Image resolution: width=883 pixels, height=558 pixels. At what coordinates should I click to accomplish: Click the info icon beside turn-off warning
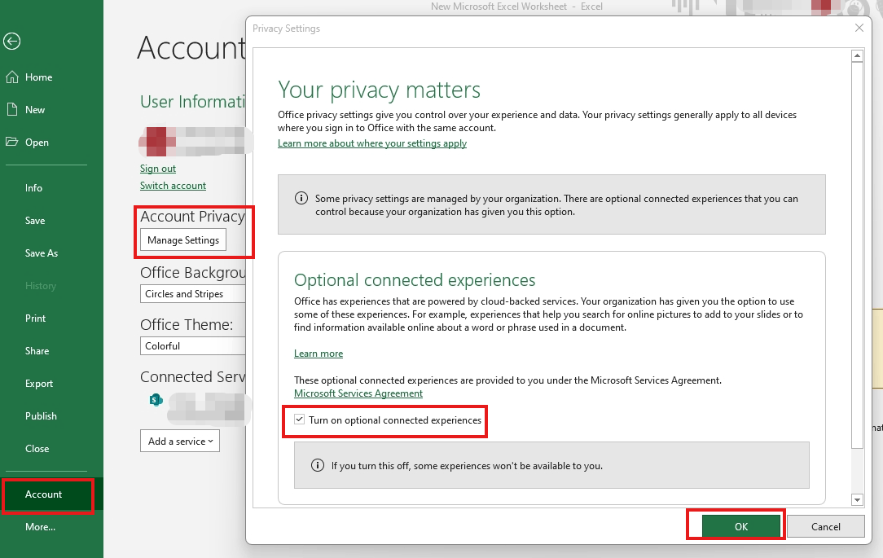[x=318, y=466]
